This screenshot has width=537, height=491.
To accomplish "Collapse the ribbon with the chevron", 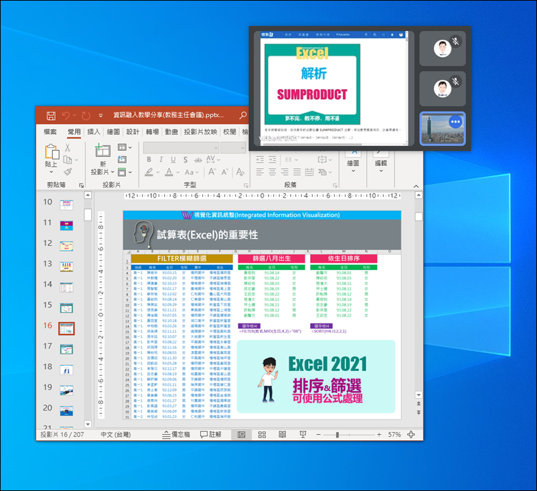I will pyautogui.click(x=416, y=186).
